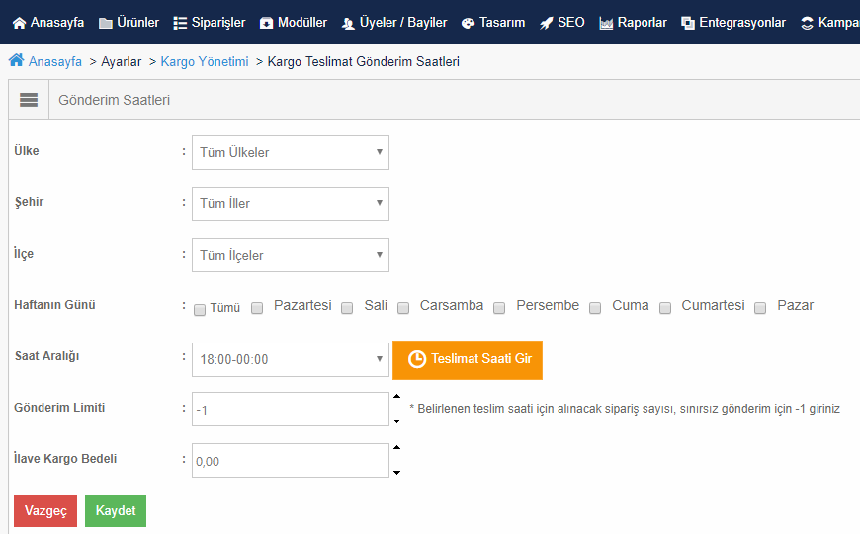This screenshot has width=860, height=534.
Task: Tick the Pazartesi day checkbox
Action: point(257,308)
